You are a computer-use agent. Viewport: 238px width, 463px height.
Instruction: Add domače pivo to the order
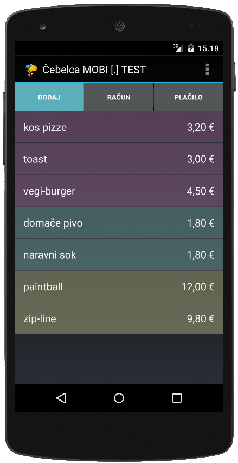tap(119, 223)
